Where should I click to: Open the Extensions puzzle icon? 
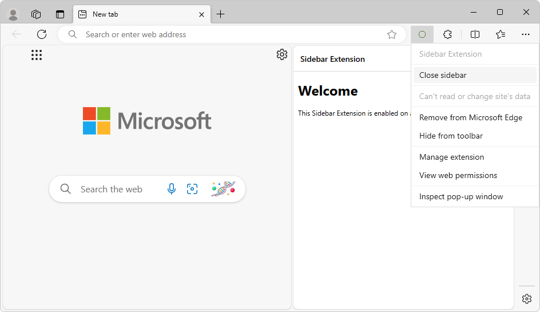(x=447, y=34)
